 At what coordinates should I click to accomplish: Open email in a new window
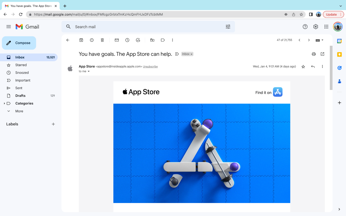(322, 54)
